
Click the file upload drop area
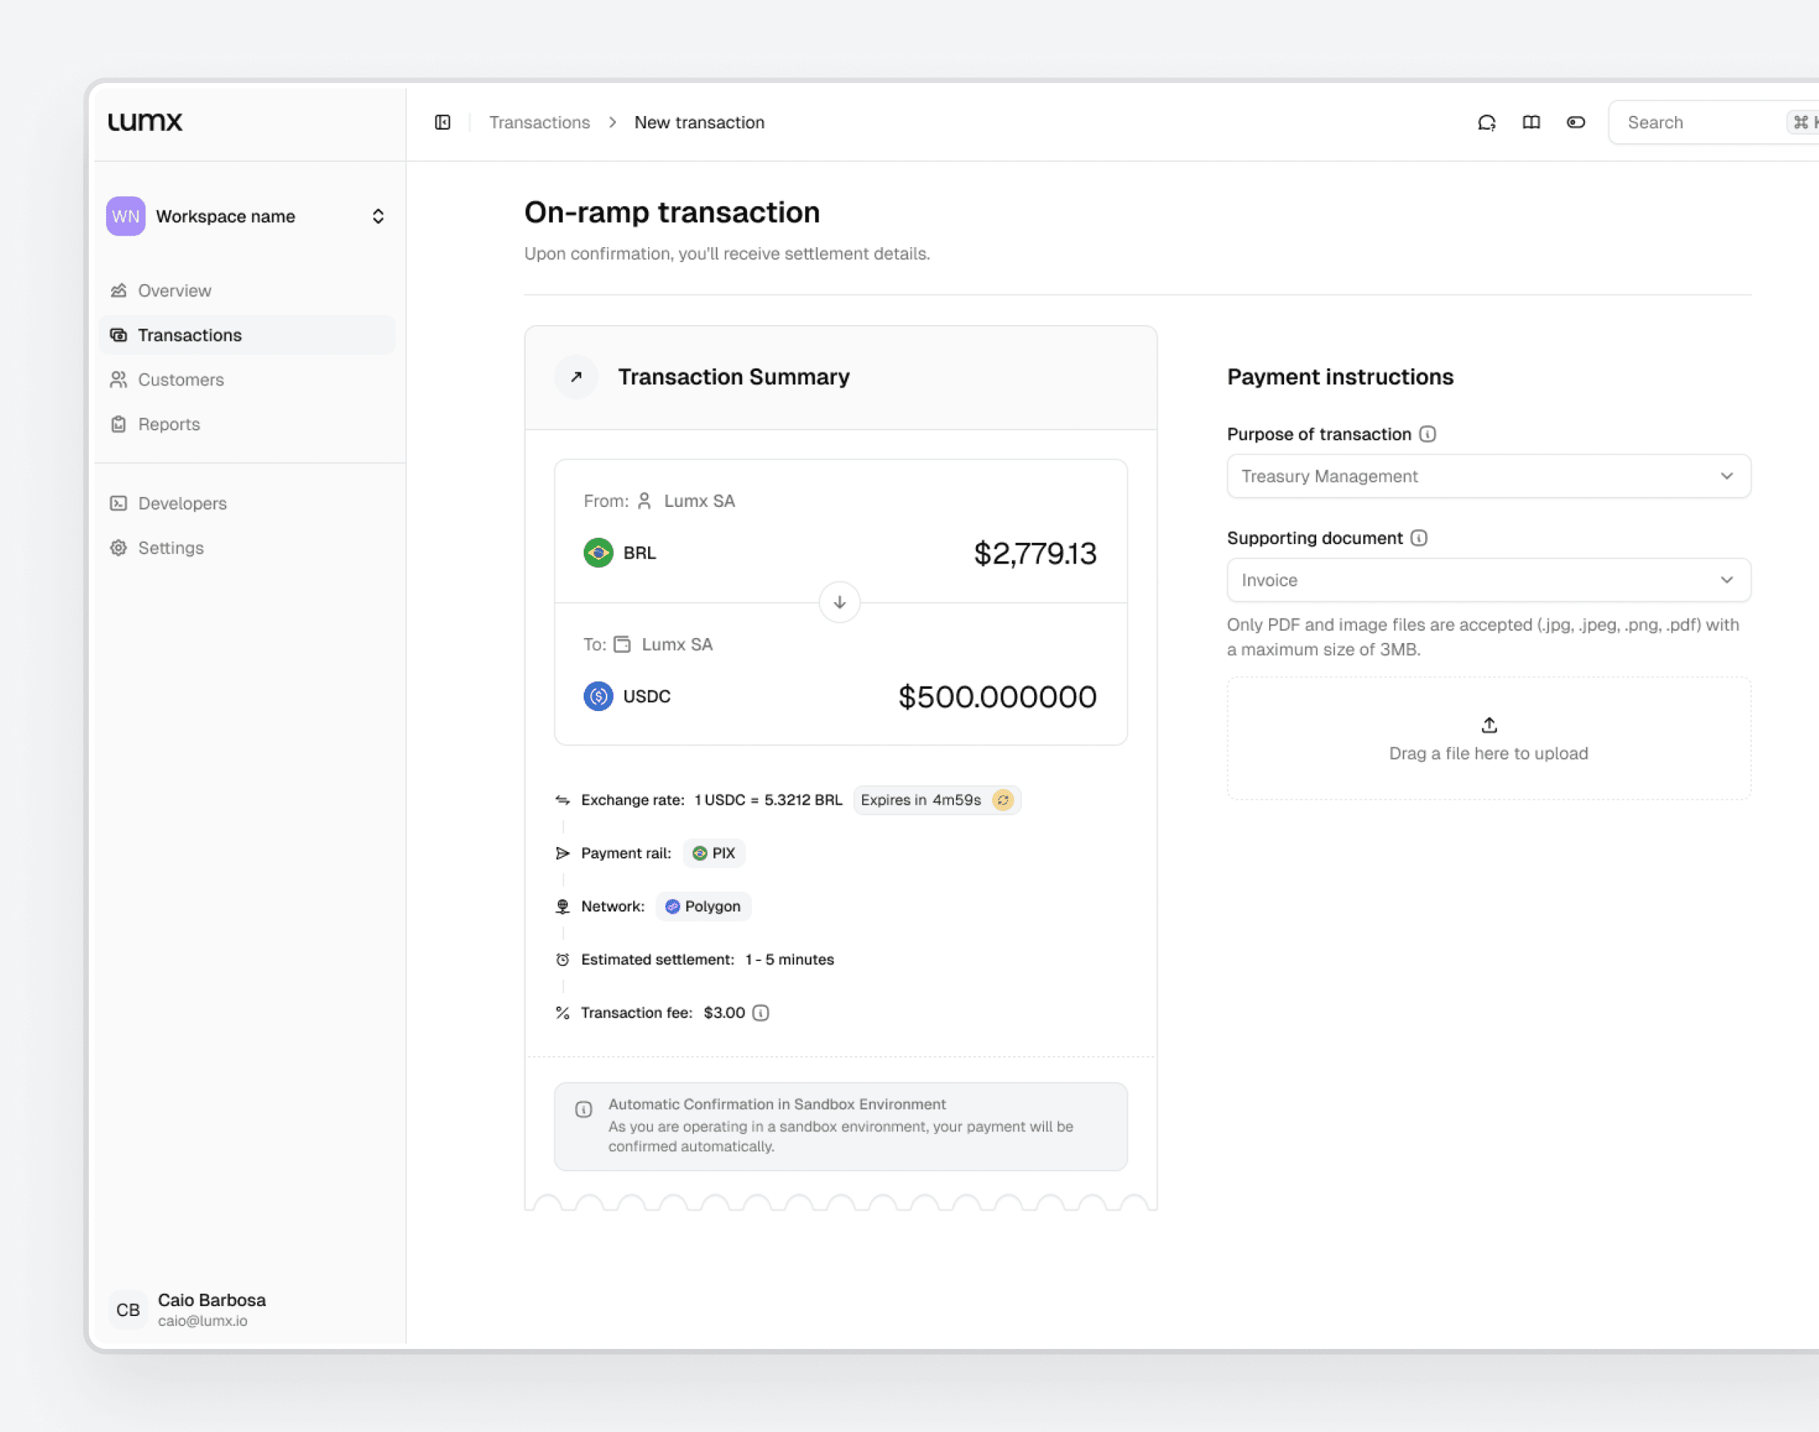point(1487,739)
